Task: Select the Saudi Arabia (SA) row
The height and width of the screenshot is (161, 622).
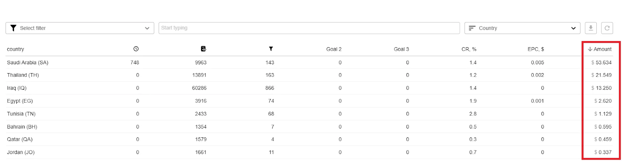Action: coord(309,62)
